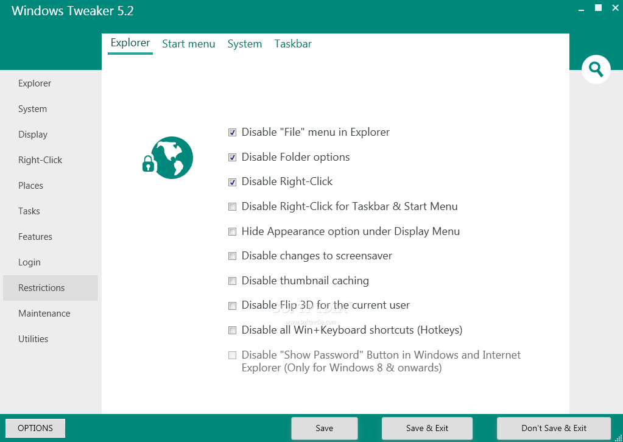Click the locked globe restrictions icon
This screenshot has height=442, width=623.
(167, 158)
